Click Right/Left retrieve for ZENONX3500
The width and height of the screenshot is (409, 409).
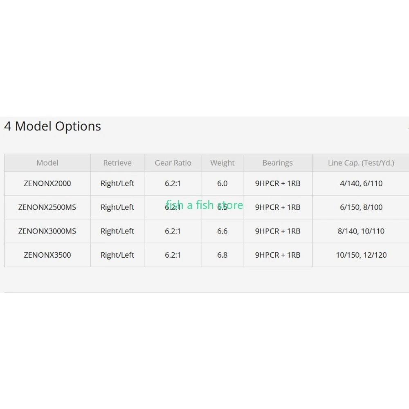[117, 255]
